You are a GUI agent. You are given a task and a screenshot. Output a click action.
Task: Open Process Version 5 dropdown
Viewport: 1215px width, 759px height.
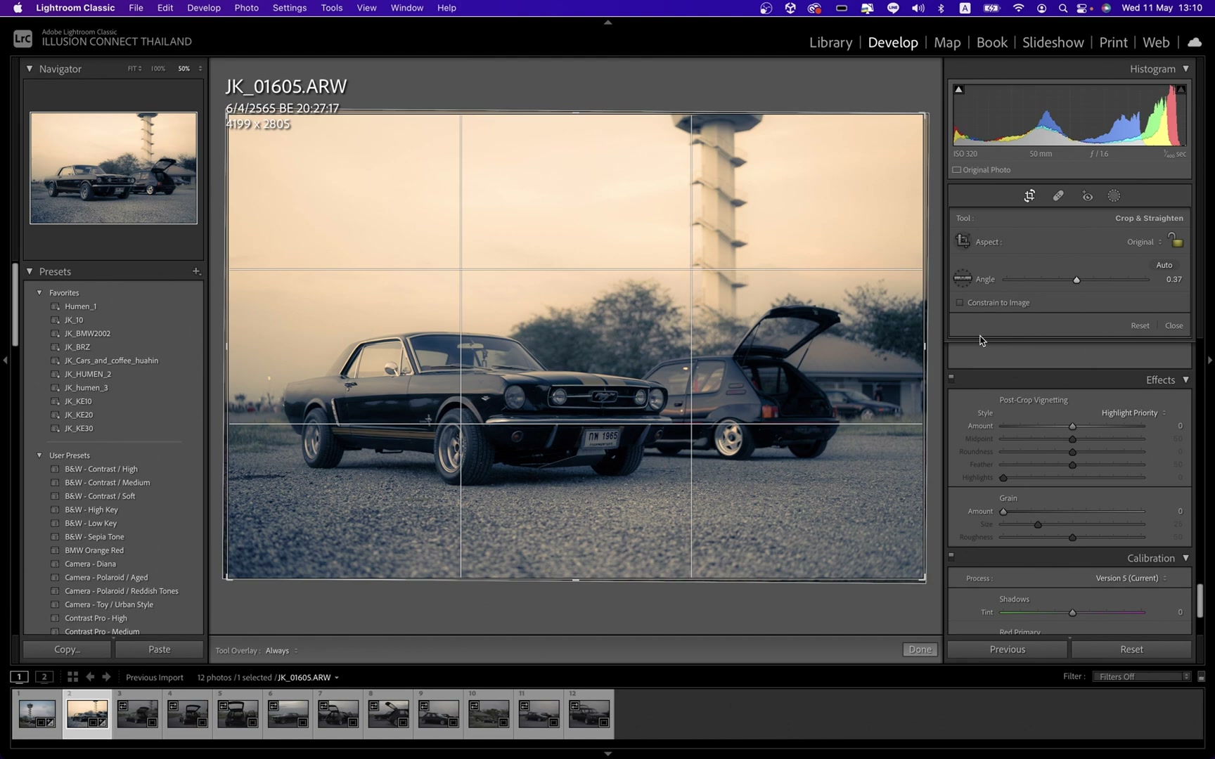1131,578
